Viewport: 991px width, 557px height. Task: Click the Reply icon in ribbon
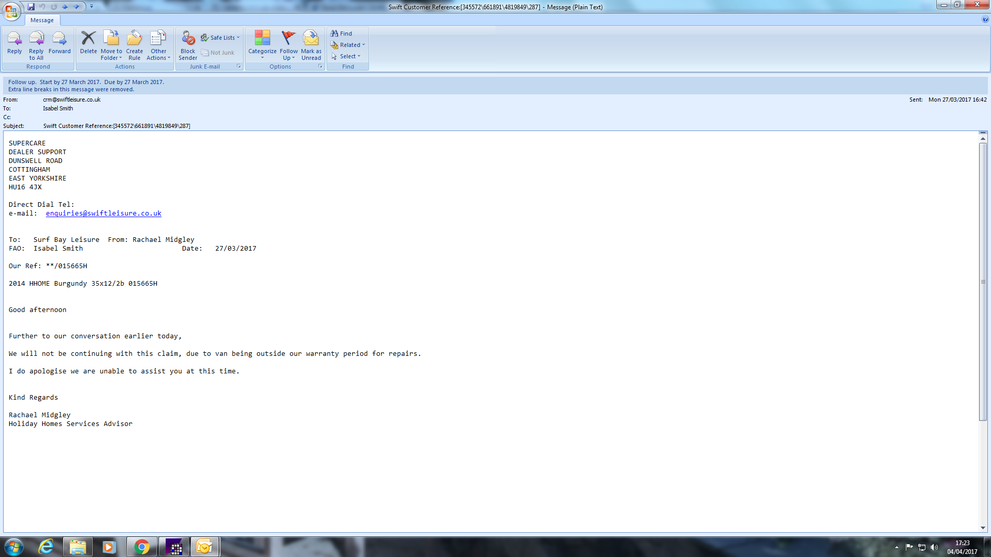tap(14, 40)
